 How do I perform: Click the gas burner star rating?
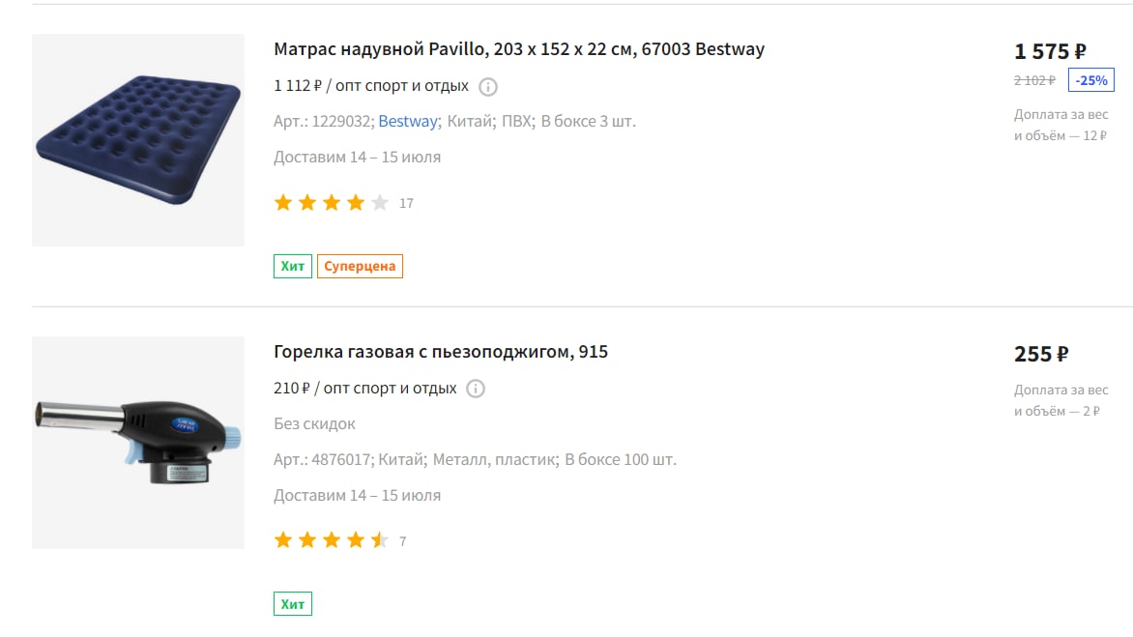point(331,541)
